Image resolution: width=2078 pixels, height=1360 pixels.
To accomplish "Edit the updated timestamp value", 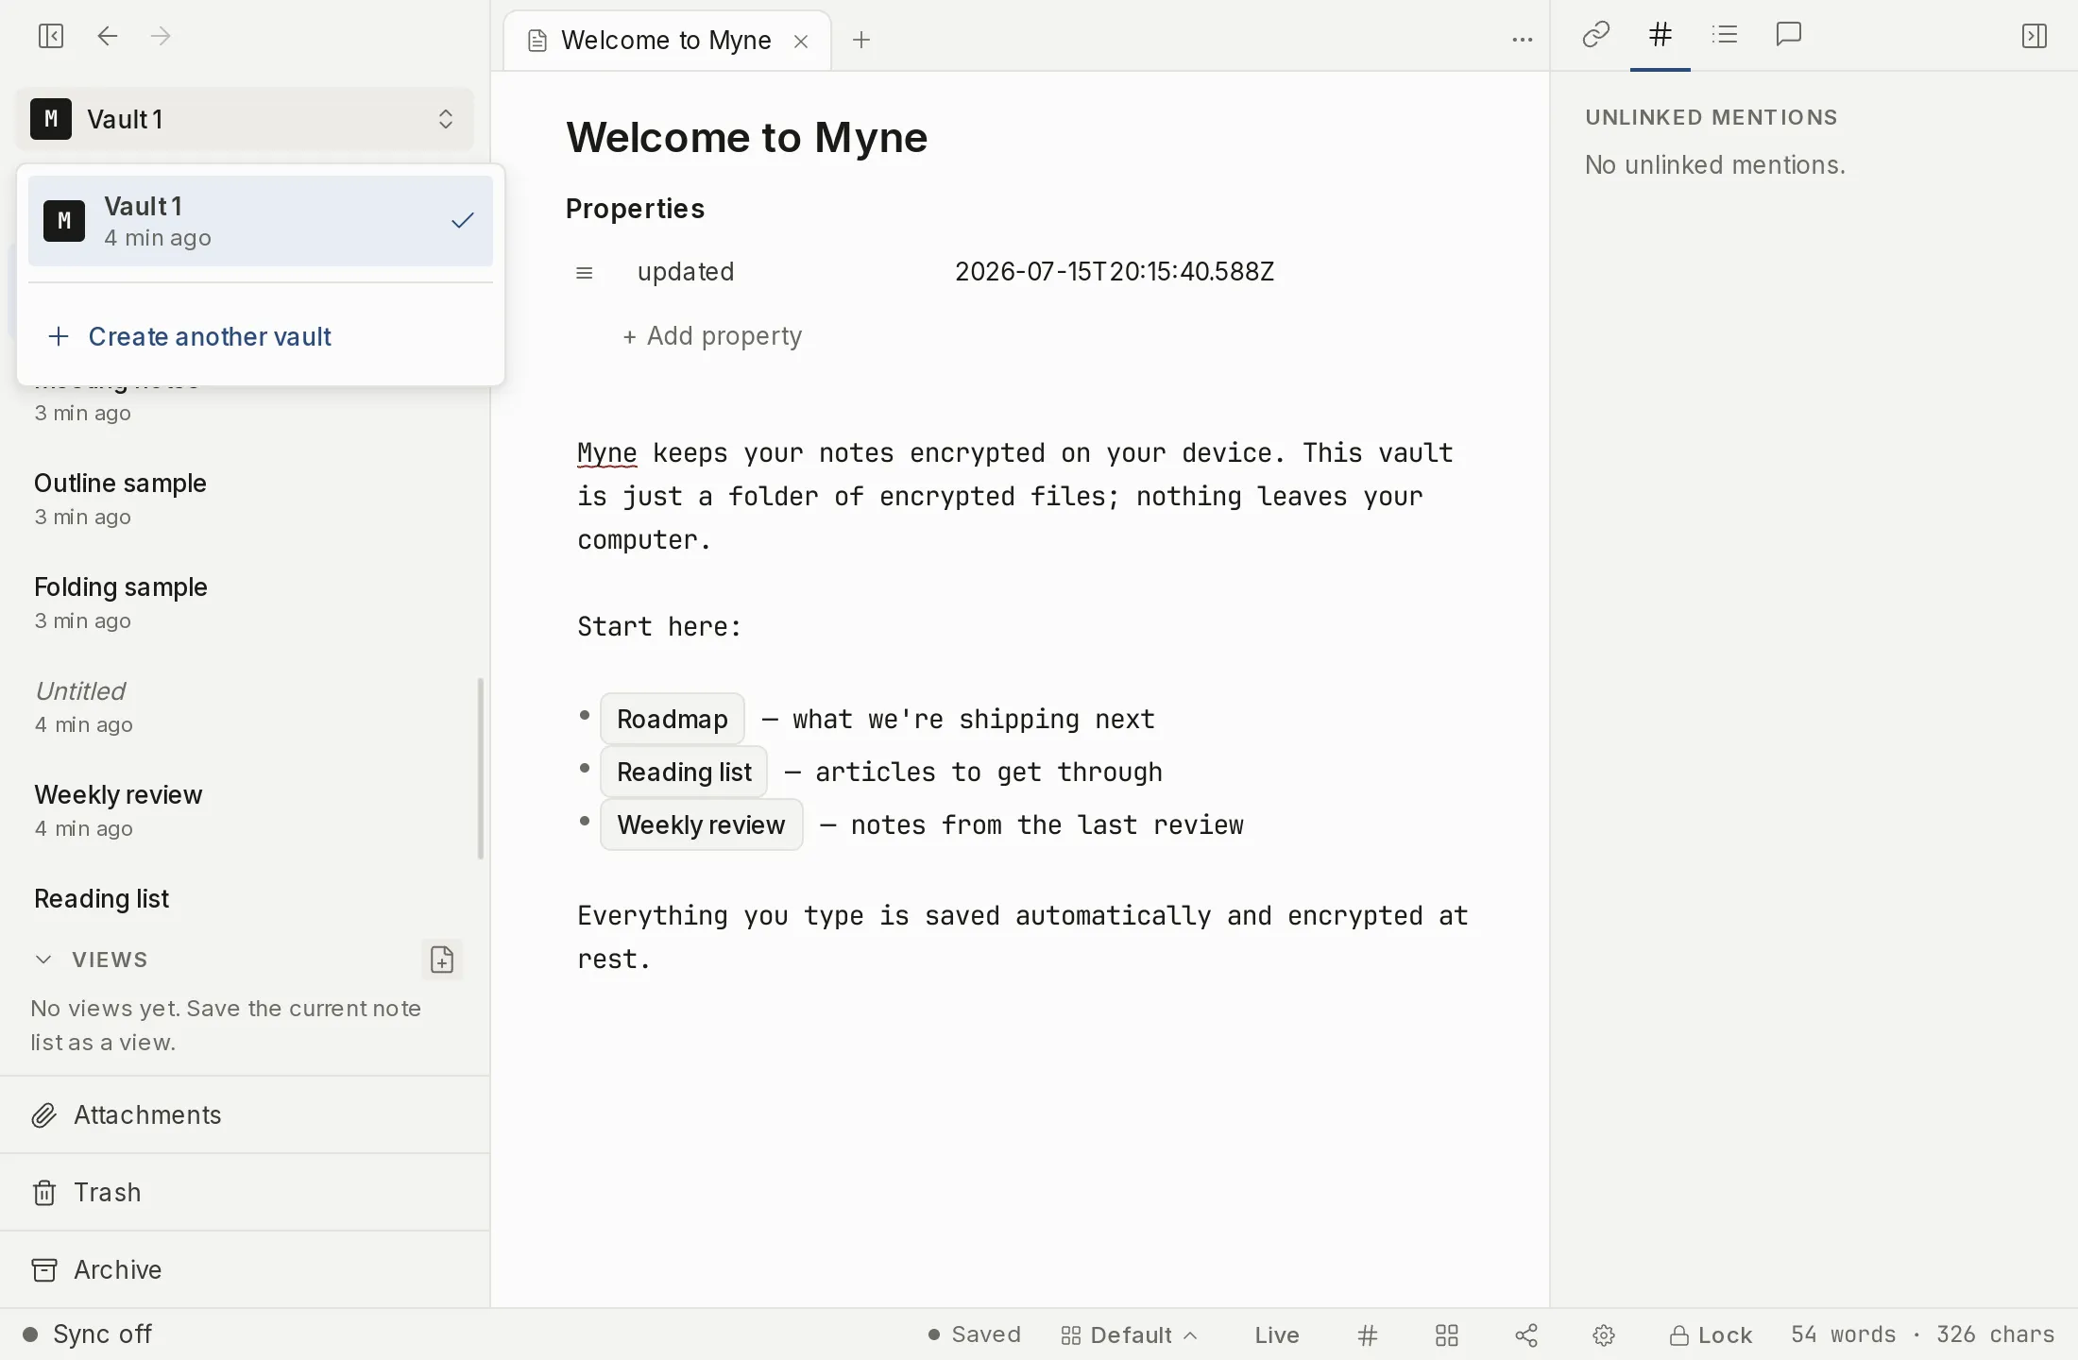I will pos(1115,272).
